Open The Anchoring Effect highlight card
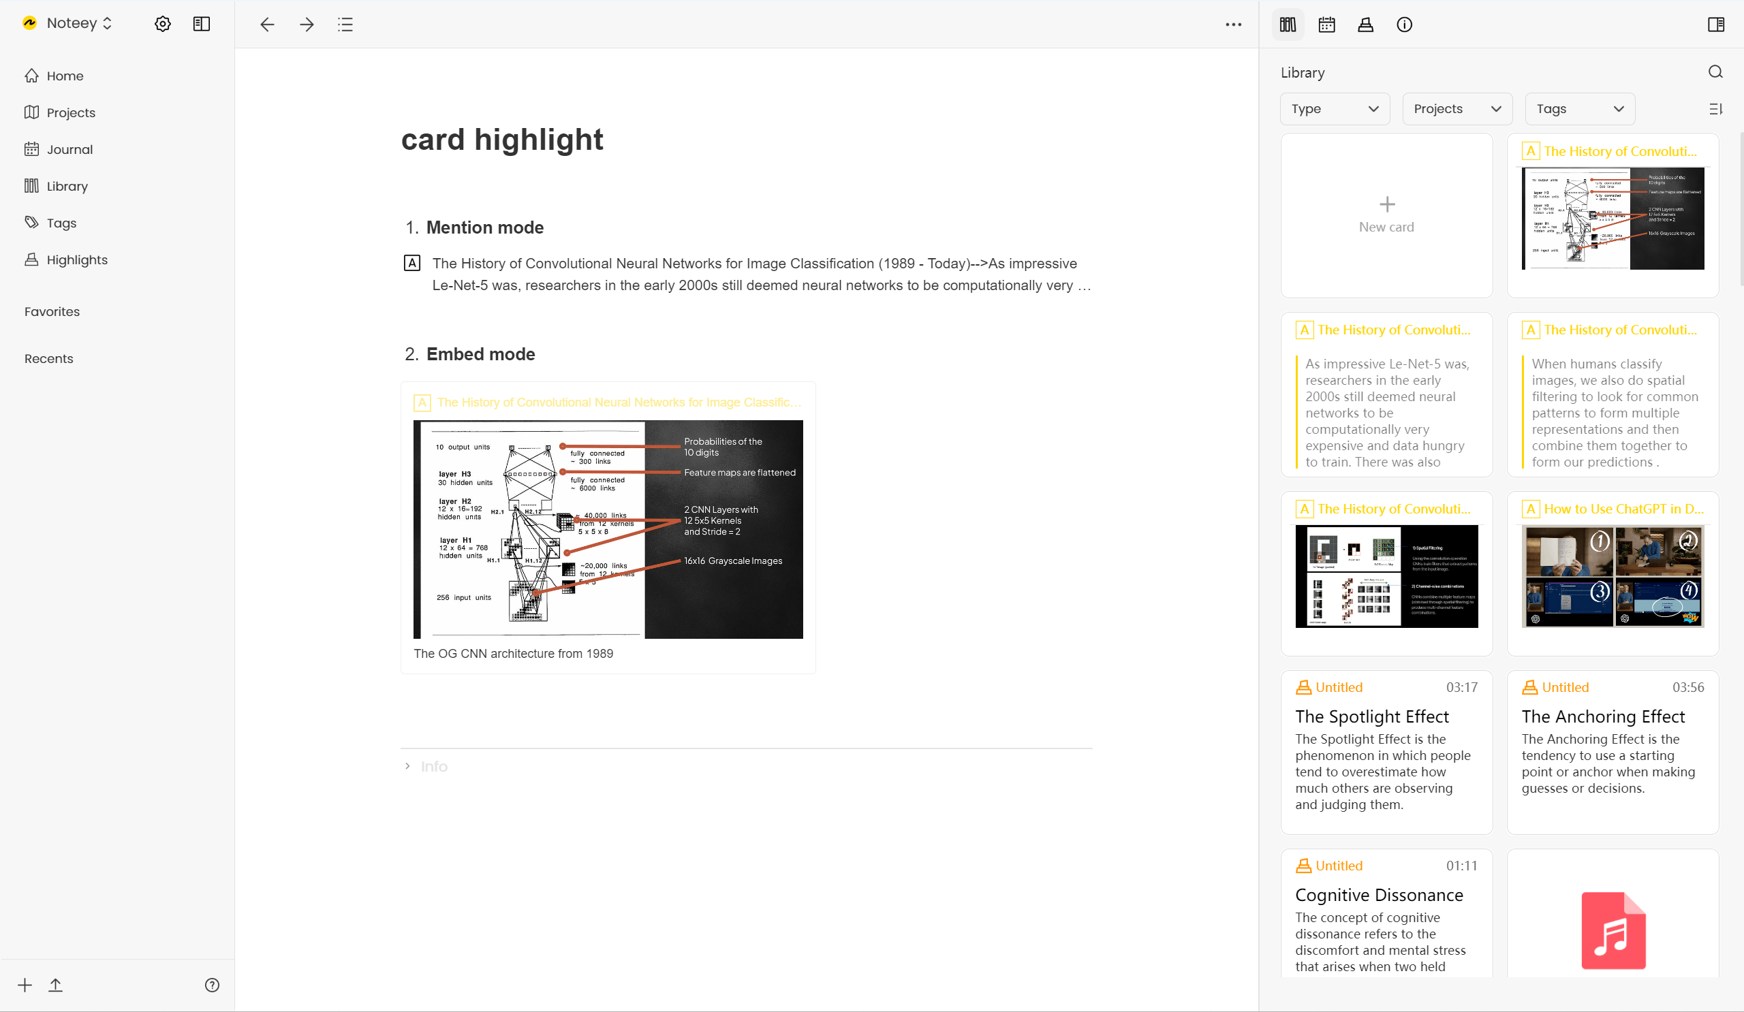This screenshot has height=1012, width=1744. [1613, 752]
